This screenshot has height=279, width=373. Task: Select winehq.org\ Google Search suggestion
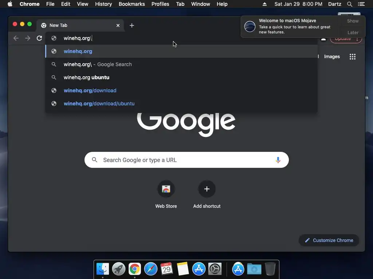tap(181, 64)
